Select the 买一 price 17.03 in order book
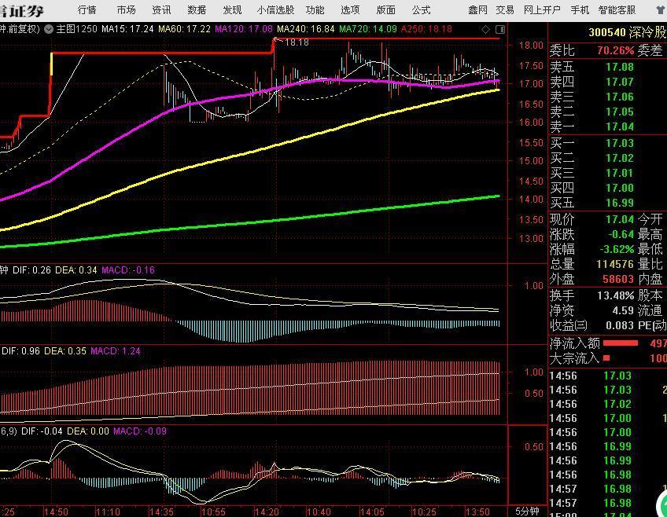Viewport: 667px width, 517px height. coord(619,143)
